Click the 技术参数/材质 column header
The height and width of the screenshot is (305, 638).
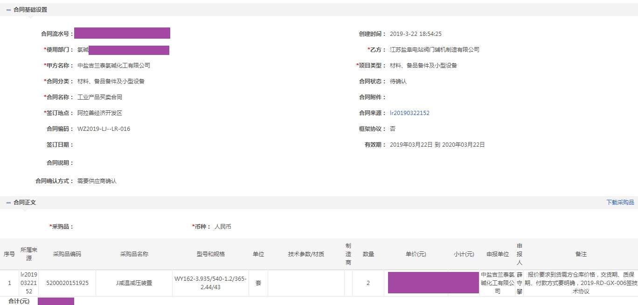(306, 254)
